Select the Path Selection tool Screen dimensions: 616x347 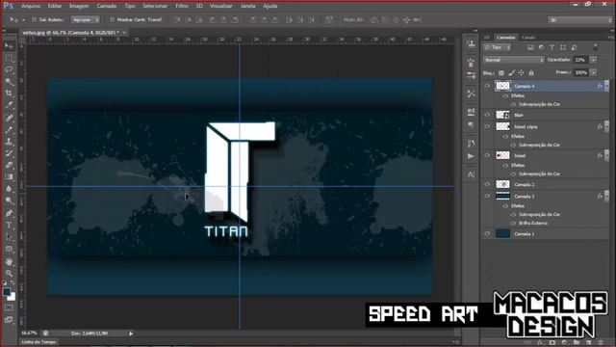point(9,237)
